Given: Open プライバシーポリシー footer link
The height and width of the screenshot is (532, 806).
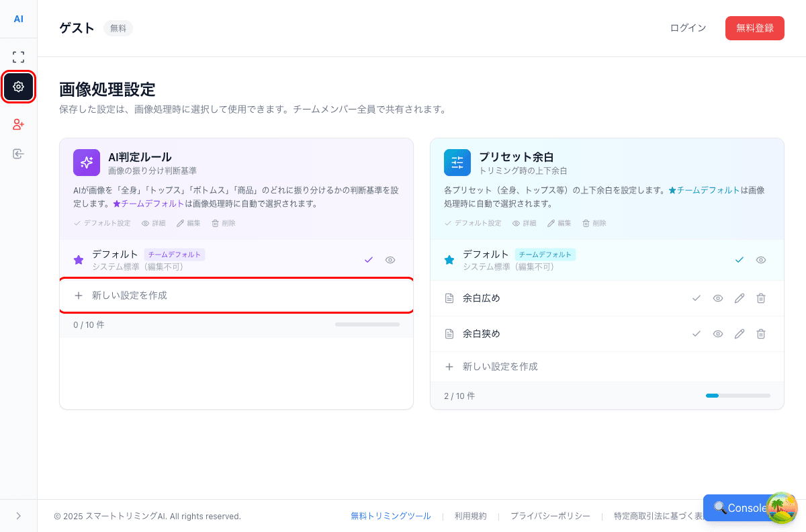Looking at the screenshot, I should (x=550, y=516).
